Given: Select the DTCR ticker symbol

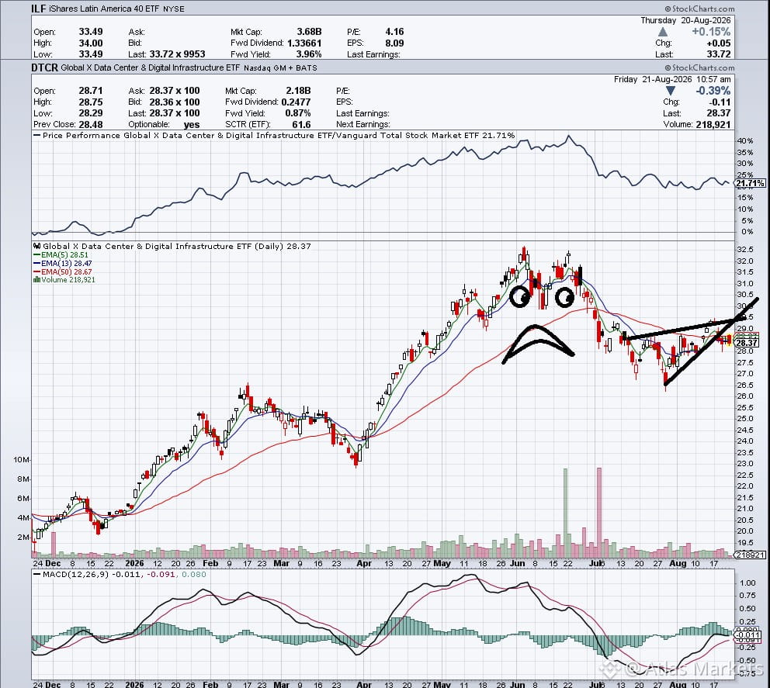Looking at the screenshot, I should 45,67.
